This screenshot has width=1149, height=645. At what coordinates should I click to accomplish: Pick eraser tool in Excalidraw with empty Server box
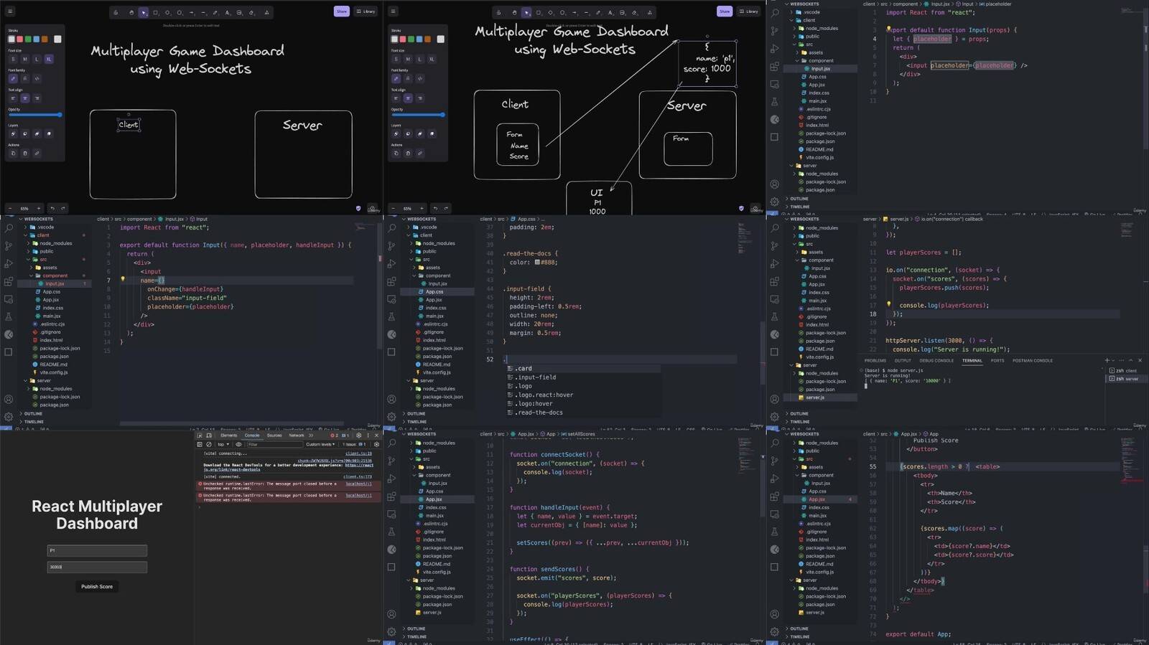(x=251, y=12)
